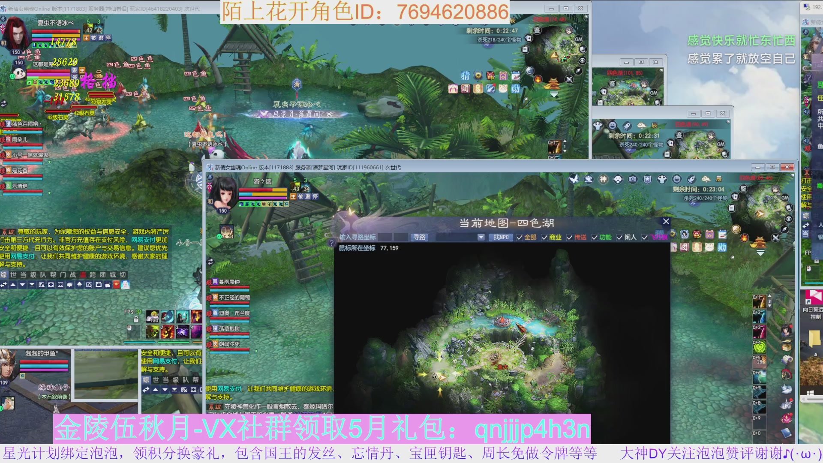Image resolution: width=823 pixels, height=463 pixels.
Task: Switch to the 世 world chat tab
Action: click(x=13, y=275)
